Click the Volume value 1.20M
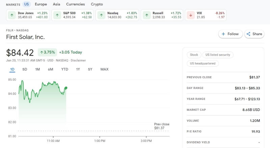The image size is (270, 148). click(255, 121)
